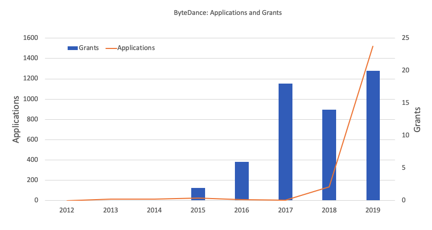Image resolution: width=432 pixels, height=230 pixels.
Task: Click the 2015 Grants bar
Action: (x=198, y=194)
